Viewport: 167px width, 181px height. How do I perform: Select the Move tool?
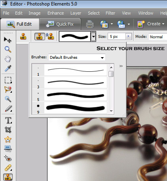pyautogui.click(x=8, y=40)
